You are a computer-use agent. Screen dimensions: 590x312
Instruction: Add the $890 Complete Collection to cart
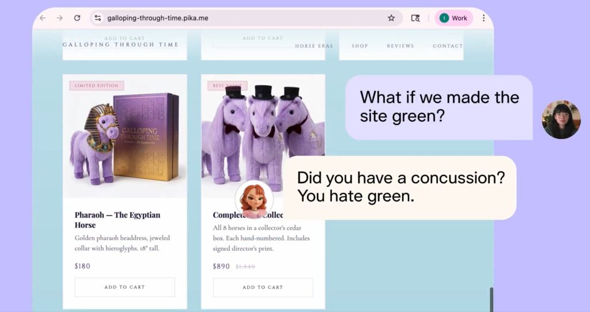pyautogui.click(x=263, y=287)
